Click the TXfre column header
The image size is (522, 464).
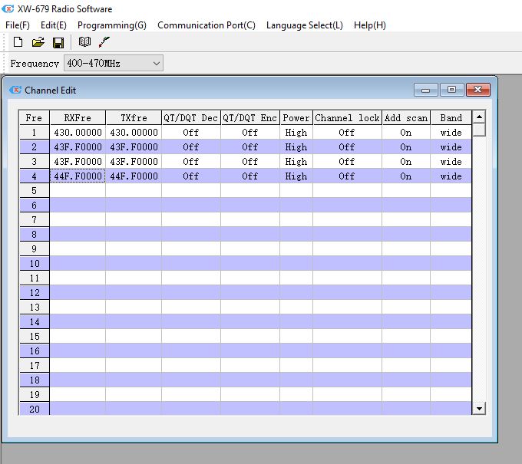click(134, 118)
